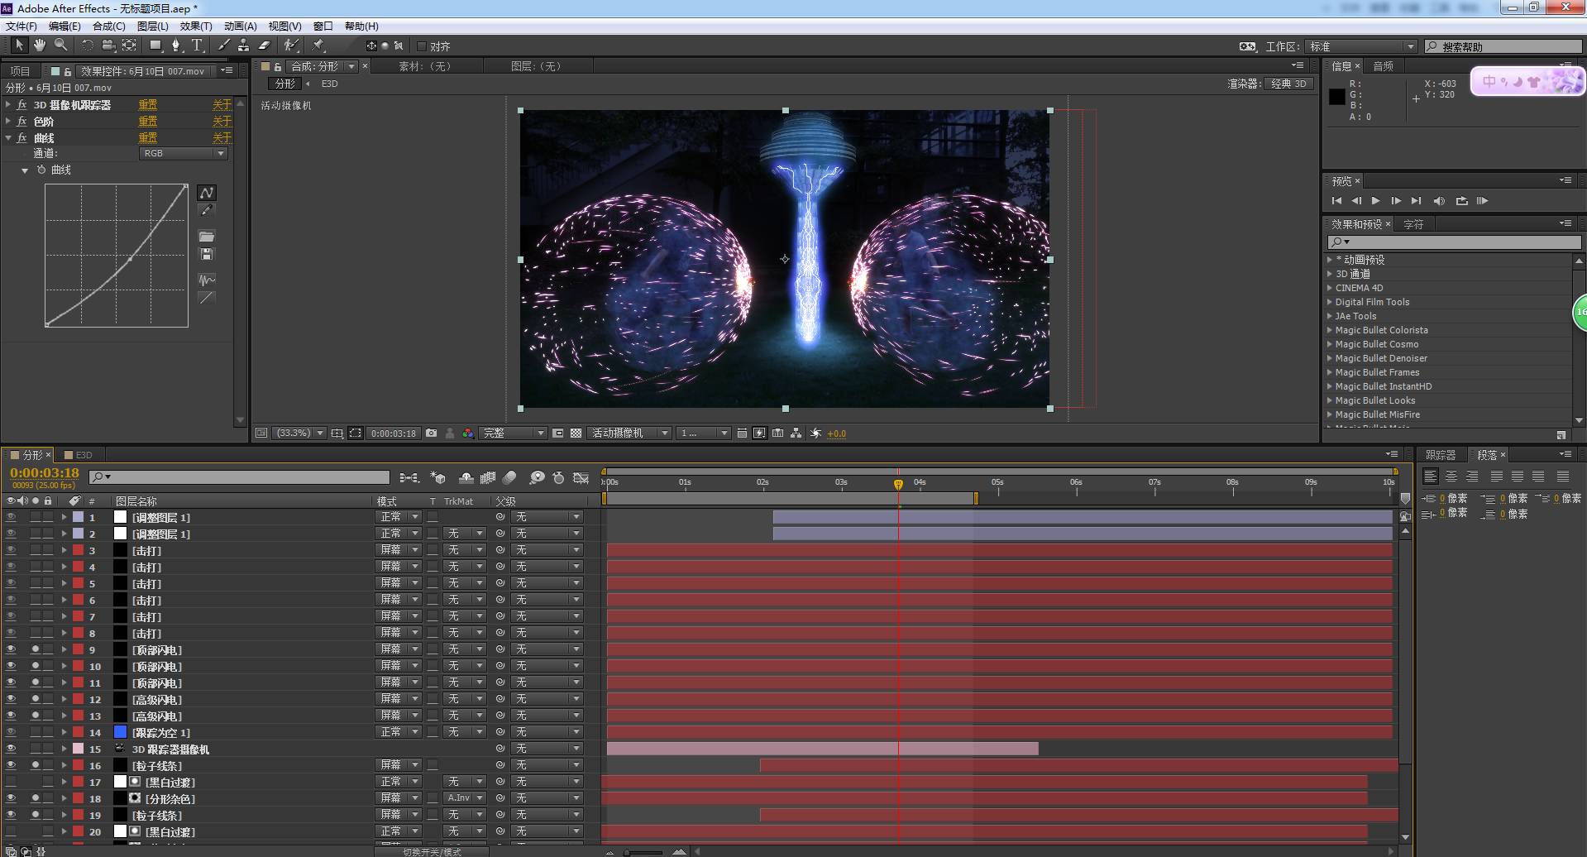This screenshot has height=857, width=1587.
Task: Click the effects search input field
Action: click(x=1460, y=242)
